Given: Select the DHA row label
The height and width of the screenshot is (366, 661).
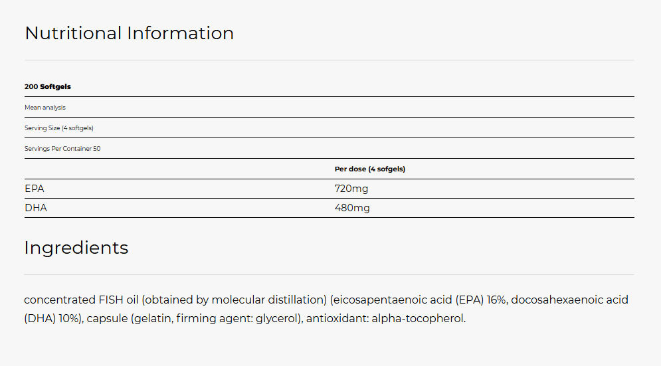Looking at the screenshot, I should pyautogui.click(x=36, y=208).
